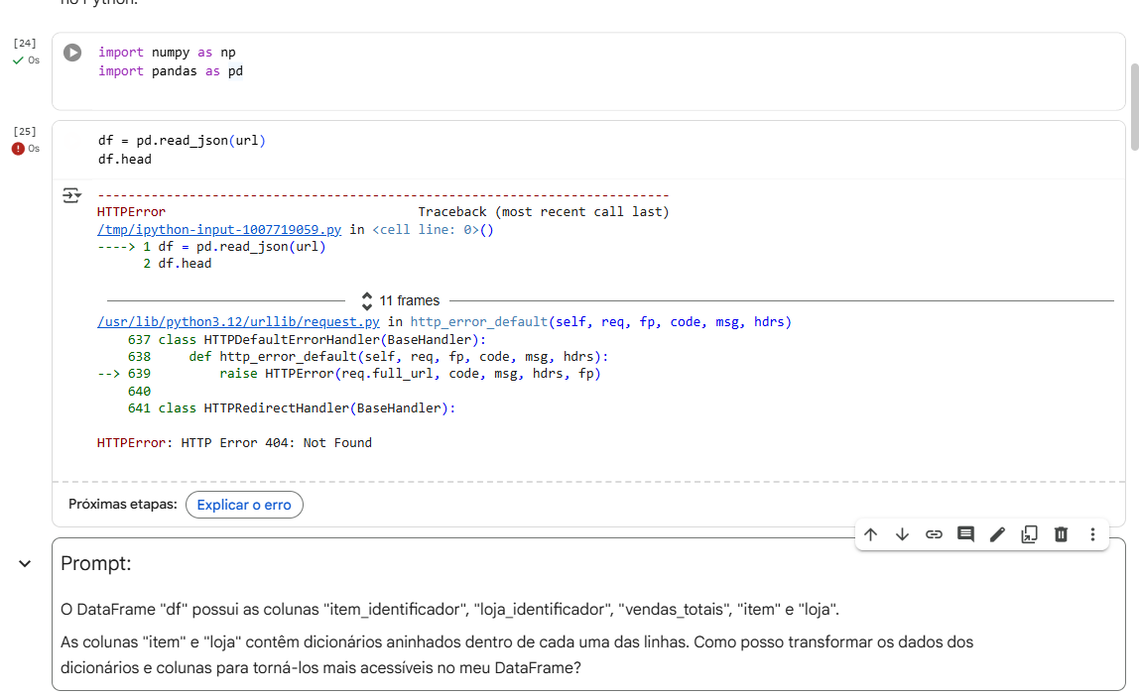Screen dimensions: 1139x695
Task: Move the Prompt cell up
Action: (870, 534)
